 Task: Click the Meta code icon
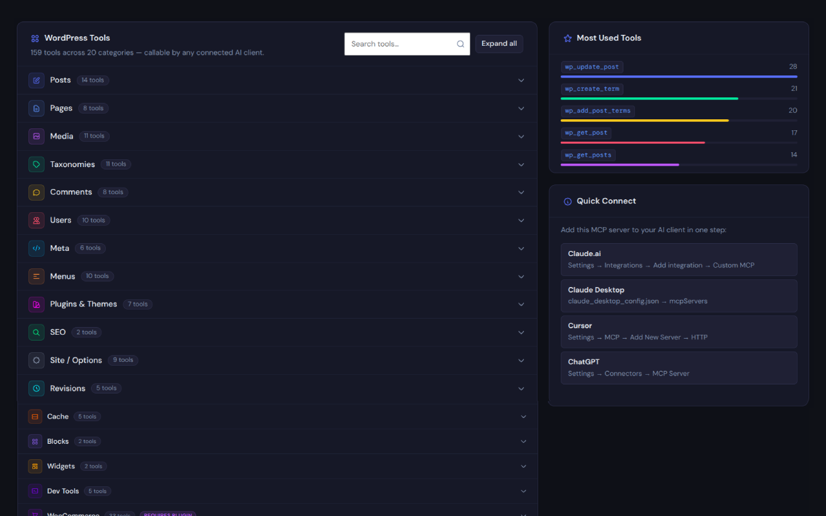(36, 248)
